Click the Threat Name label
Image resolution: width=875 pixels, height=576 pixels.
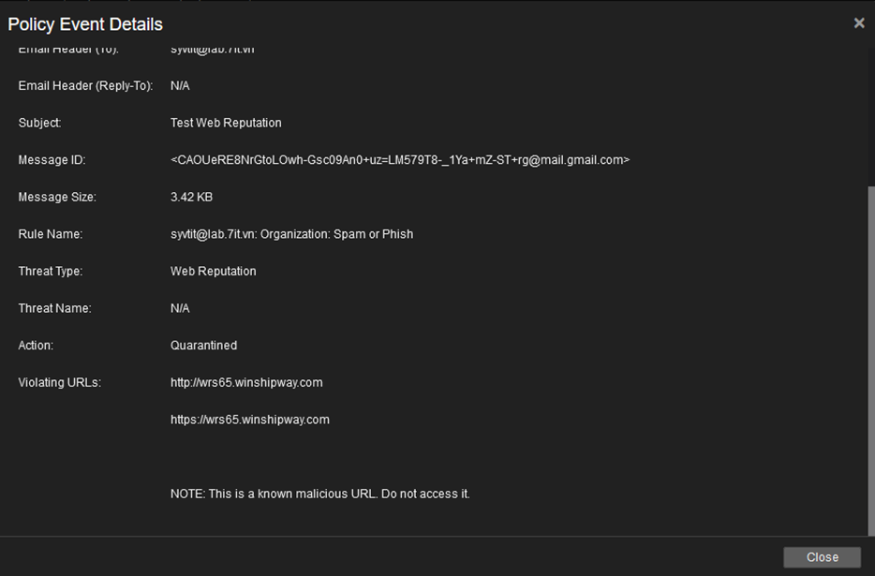click(x=54, y=308)
